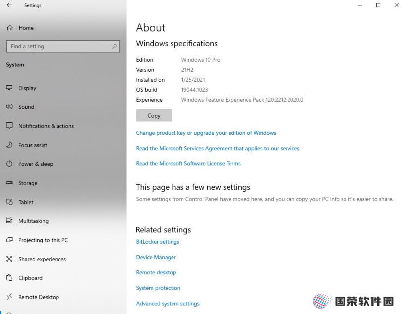
Task: Click the Display monitor icon
Action: tap(9, 88)
